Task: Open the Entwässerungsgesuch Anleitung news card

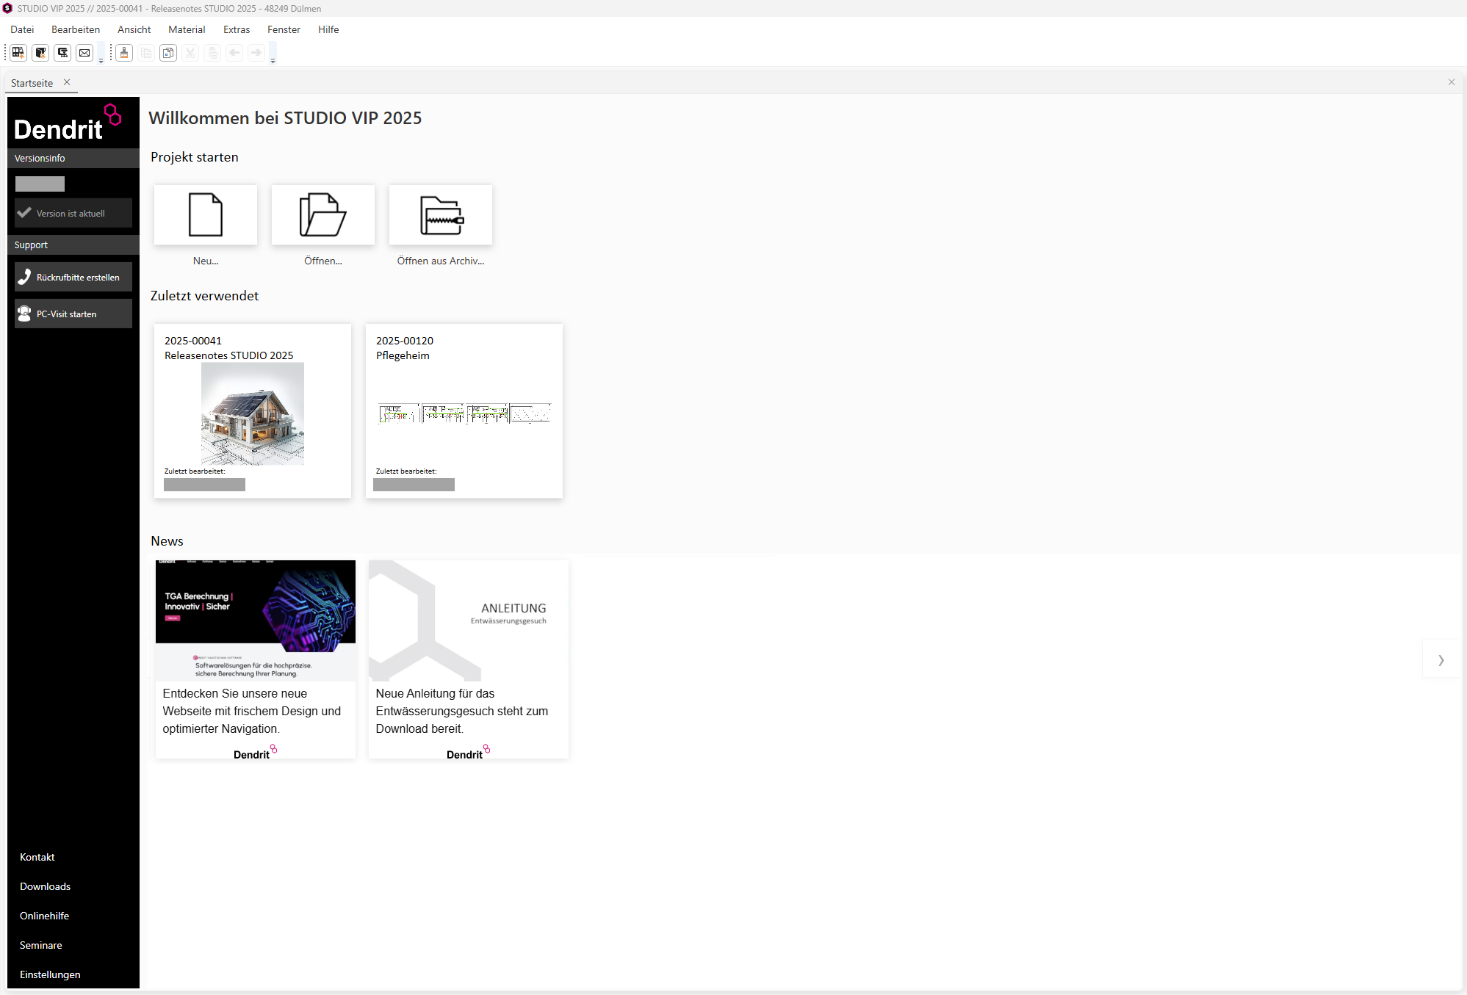Action: click(469, 659)
